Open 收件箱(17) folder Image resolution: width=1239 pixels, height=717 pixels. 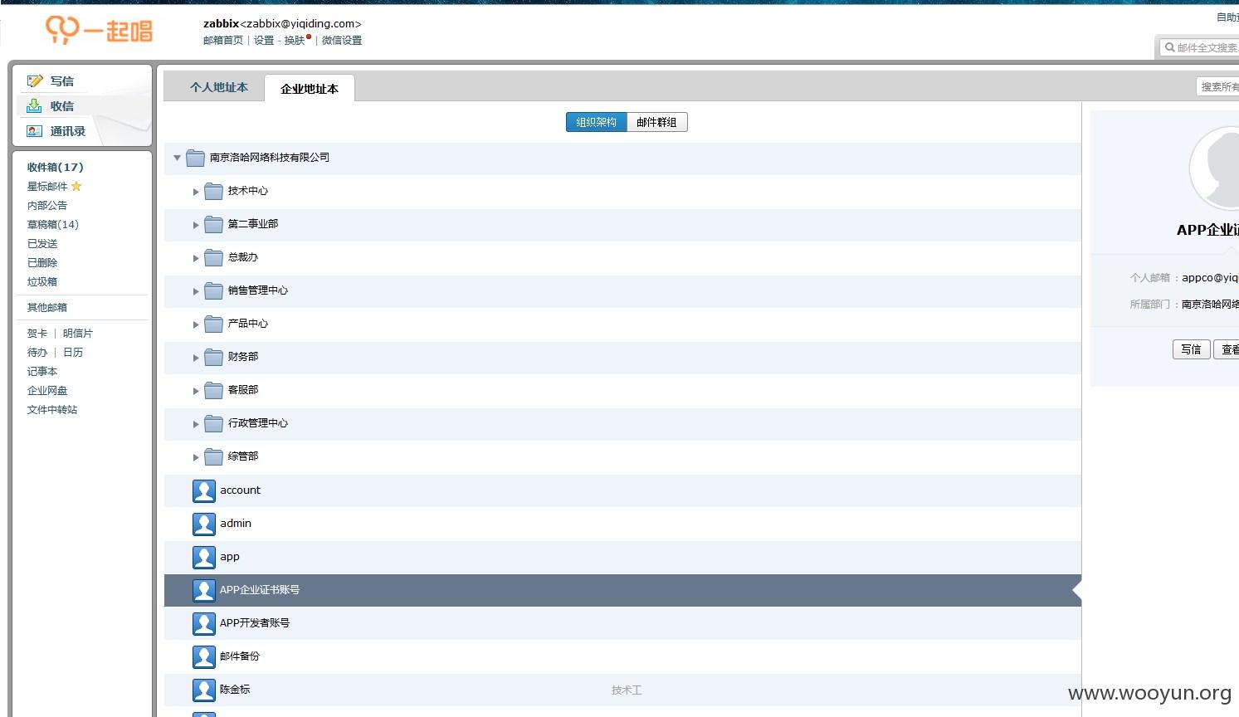pos(55,167)
